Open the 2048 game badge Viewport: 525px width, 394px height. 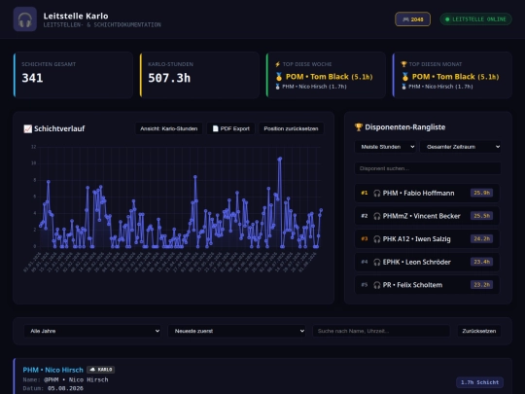412,19
